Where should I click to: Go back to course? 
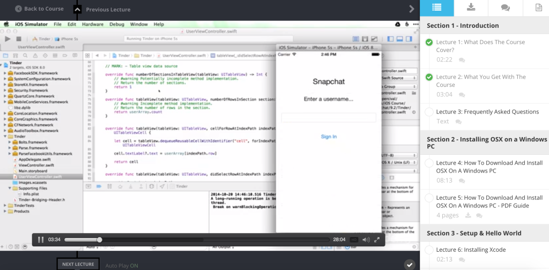(39, 9)
